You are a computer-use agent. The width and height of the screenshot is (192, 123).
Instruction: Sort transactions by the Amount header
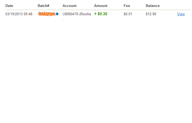point(101,6)
